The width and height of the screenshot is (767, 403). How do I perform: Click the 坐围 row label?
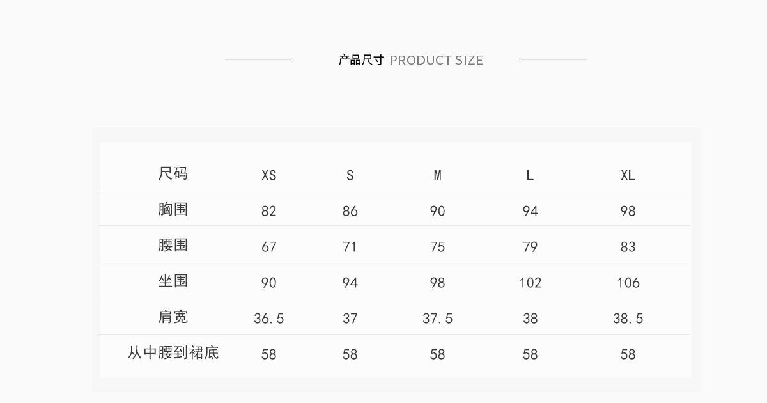(x=173, y=281)
